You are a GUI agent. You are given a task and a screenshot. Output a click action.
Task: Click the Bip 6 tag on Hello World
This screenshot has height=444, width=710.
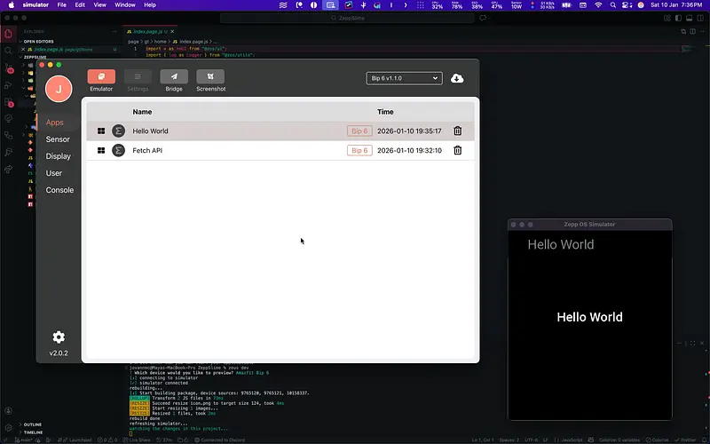[x=359, y=131]
